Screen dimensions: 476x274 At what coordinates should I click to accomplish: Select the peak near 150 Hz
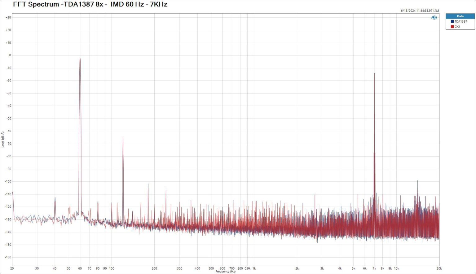click(x=123, y=138)
